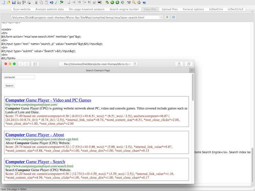The height and width of the screenshot is (191, 255).
Task: Open Computer Game Player - Video and PC Games link
Action: 48,100
